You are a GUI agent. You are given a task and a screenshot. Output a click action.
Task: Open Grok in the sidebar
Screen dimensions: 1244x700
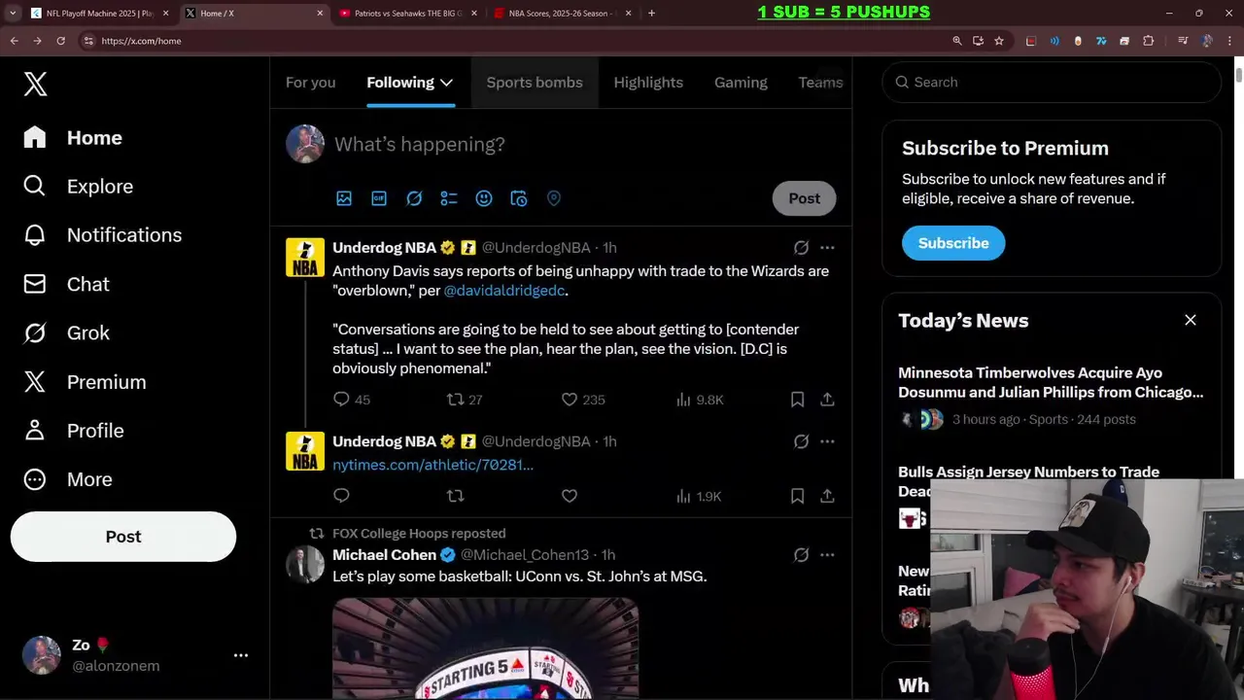pyautogui.click(x=66, y=332)
